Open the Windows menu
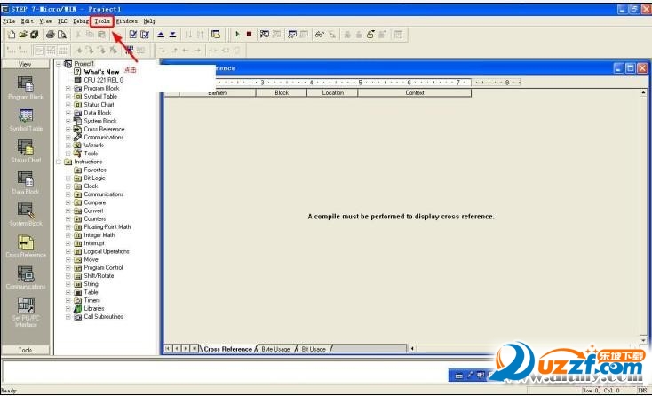 (127, 20)
